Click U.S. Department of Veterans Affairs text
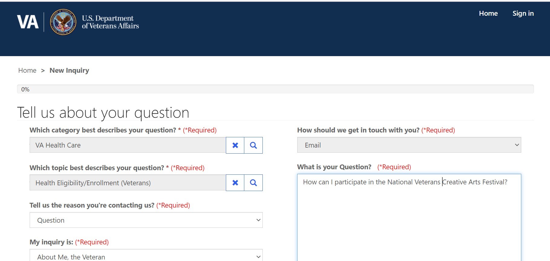Image resolution: width=550 pixels, height=261 pixels. tap(110, 22)
